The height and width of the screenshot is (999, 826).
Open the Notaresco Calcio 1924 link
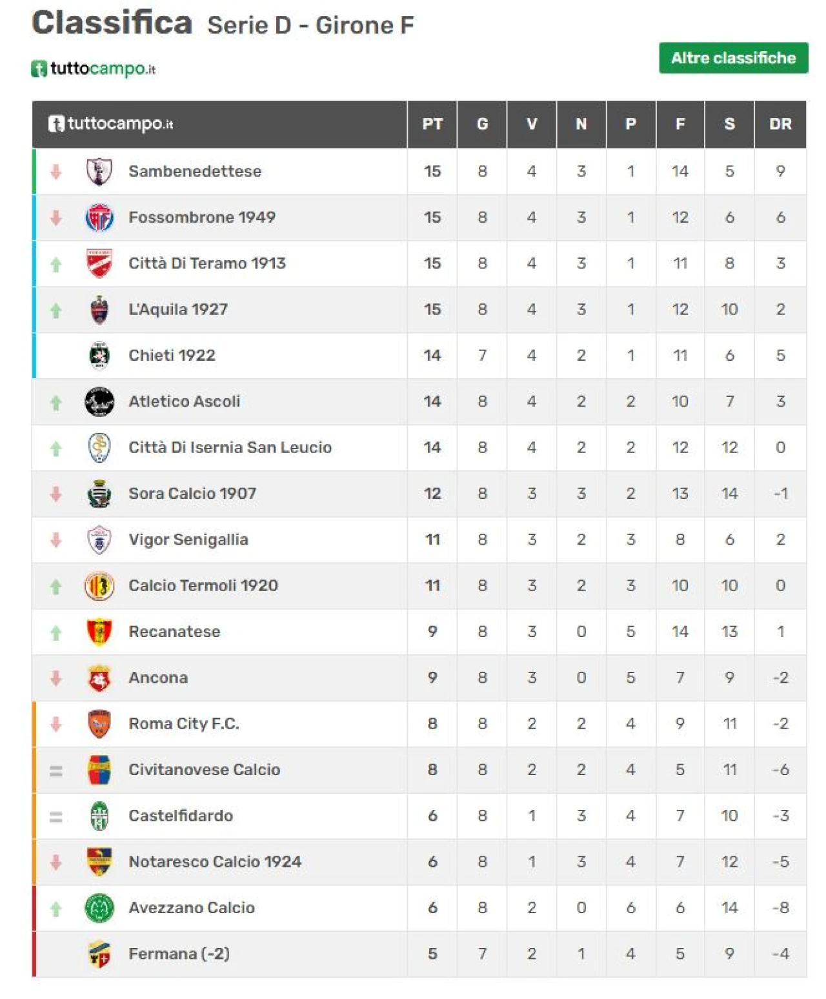215,862
